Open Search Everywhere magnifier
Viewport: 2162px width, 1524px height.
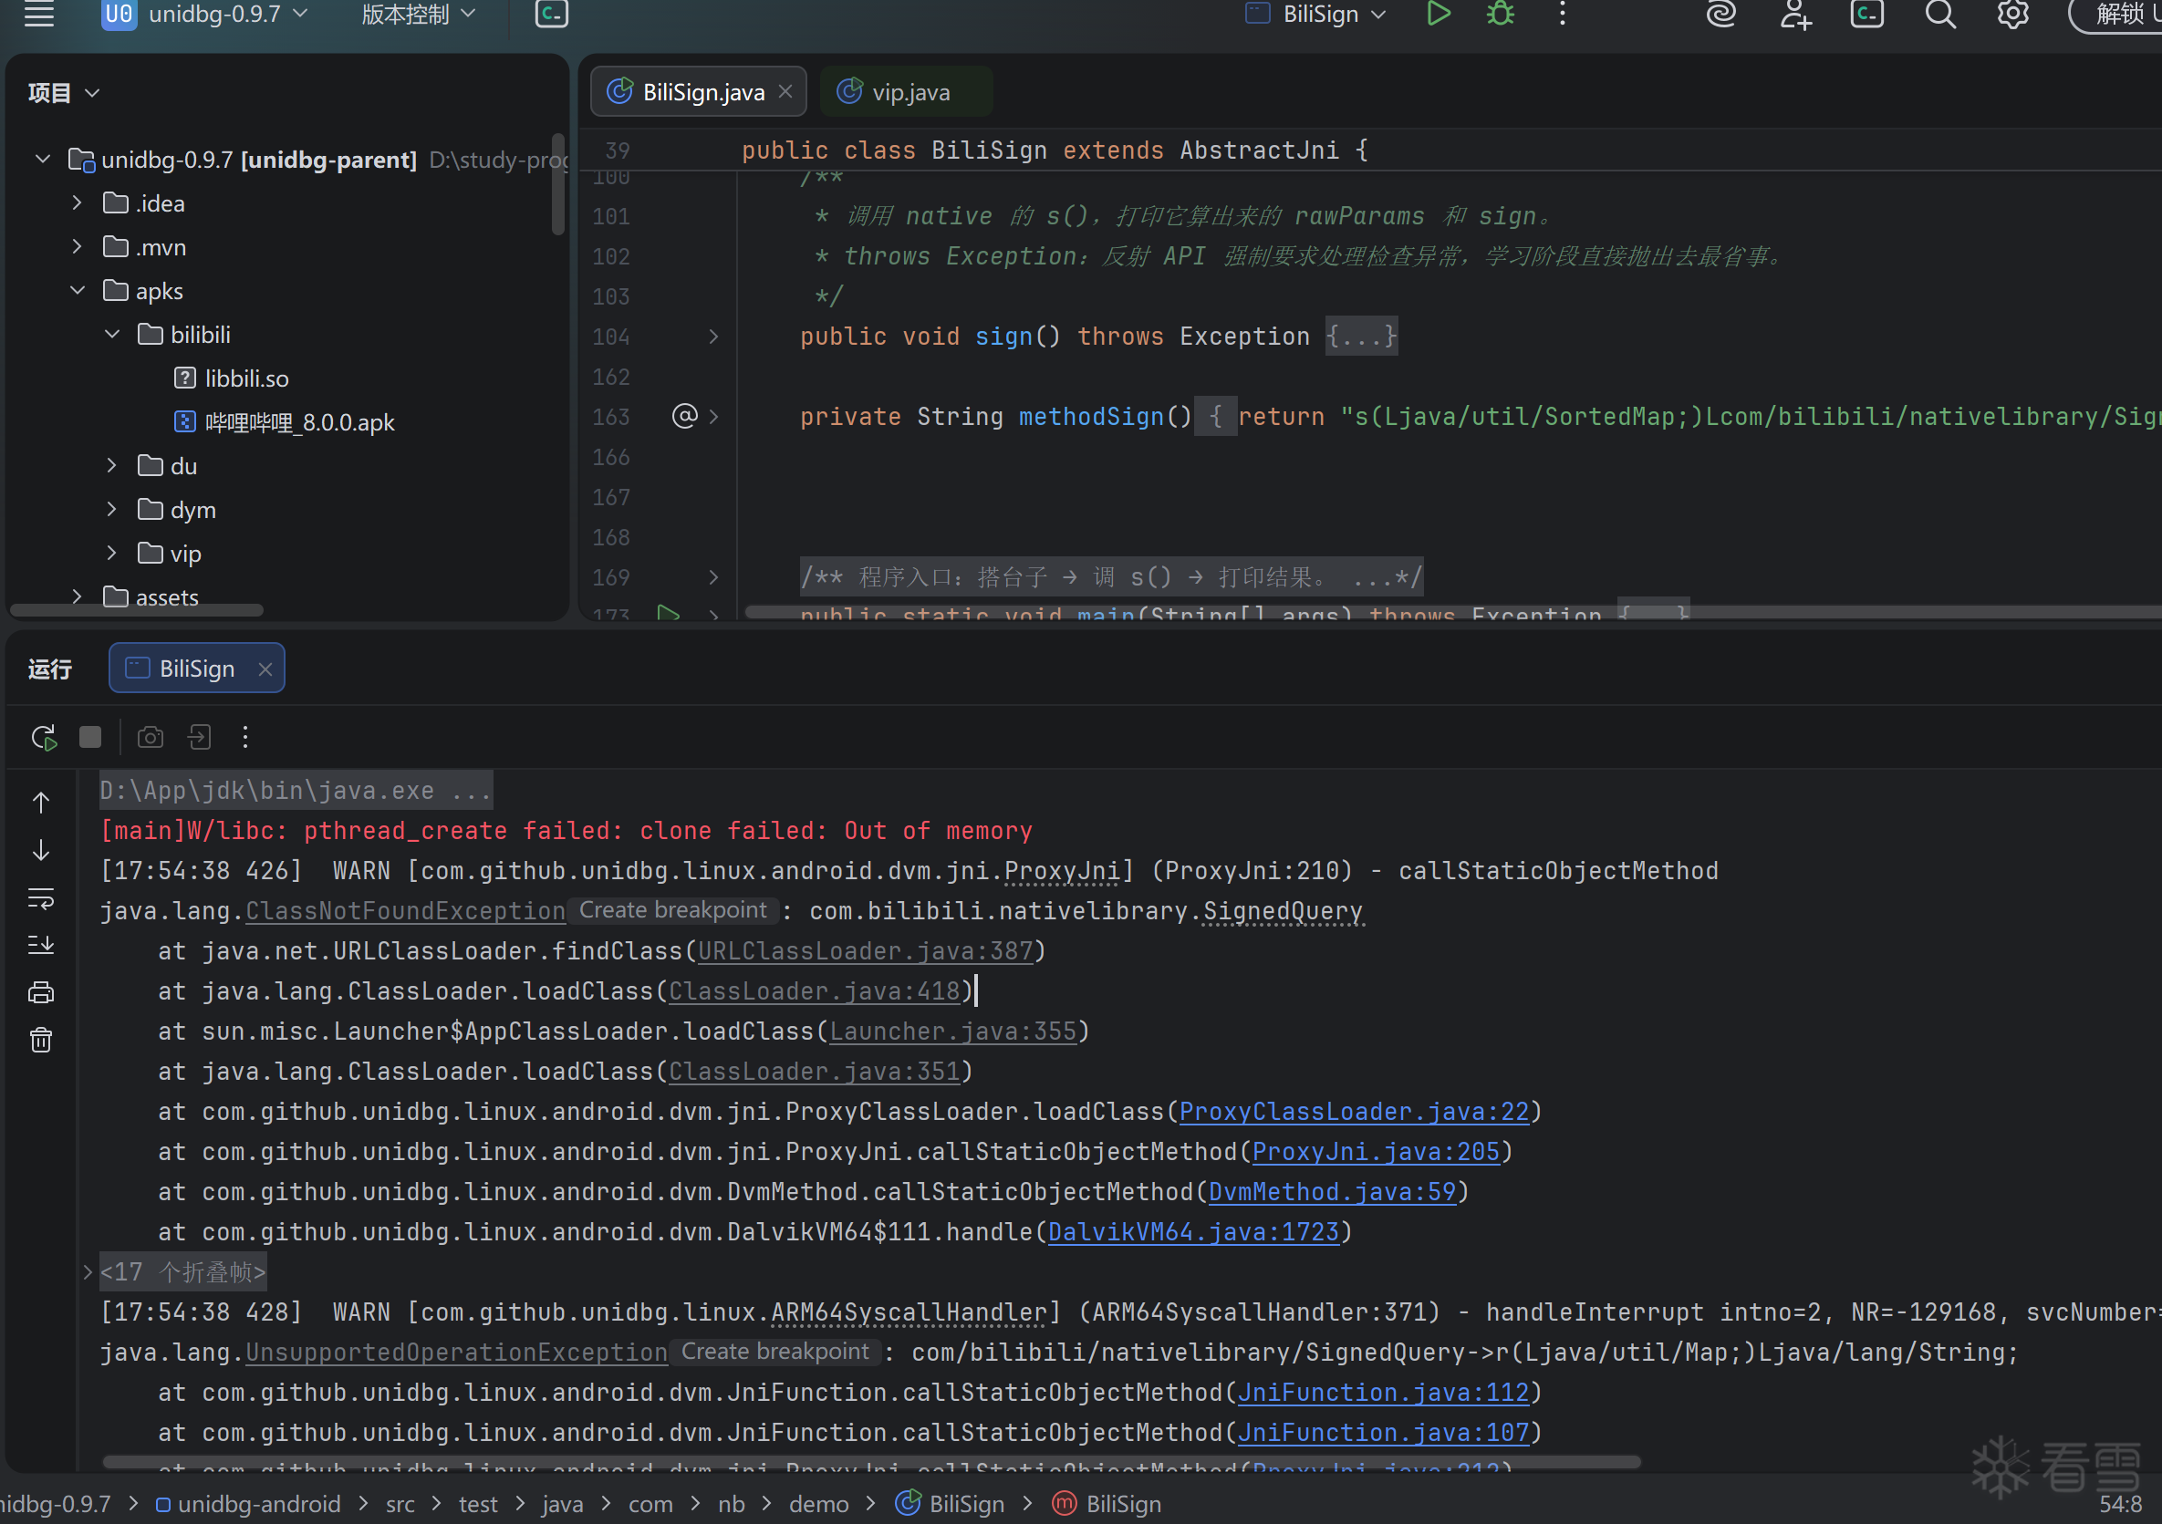tap(1939, 14)
